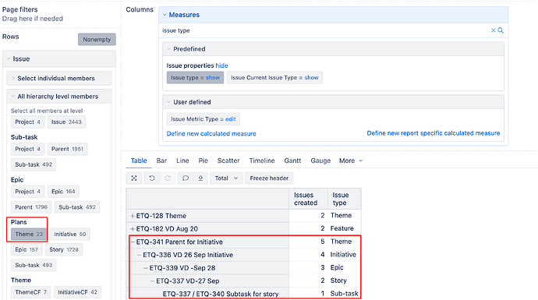The width and height of the screenshot is (538, 300).
Task: Click show link in Issue type chip
Action: [x=213, y=77]
